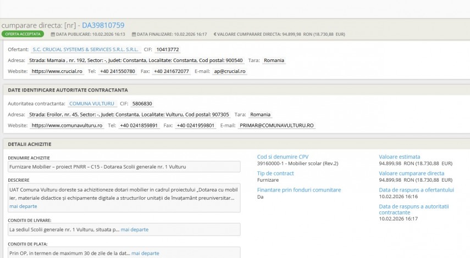This screenshot has width=470, height=258.
Task: Click the calendar icon before Data Publicare
Action: [x=53, y=34]
